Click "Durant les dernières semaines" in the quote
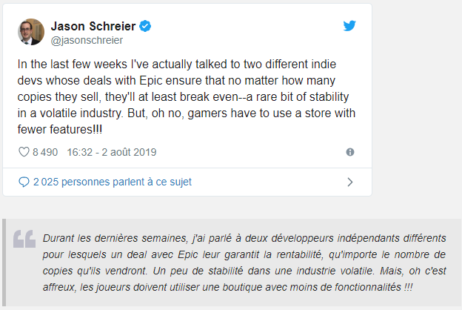The image size is (462, 310). click(105, 238)
